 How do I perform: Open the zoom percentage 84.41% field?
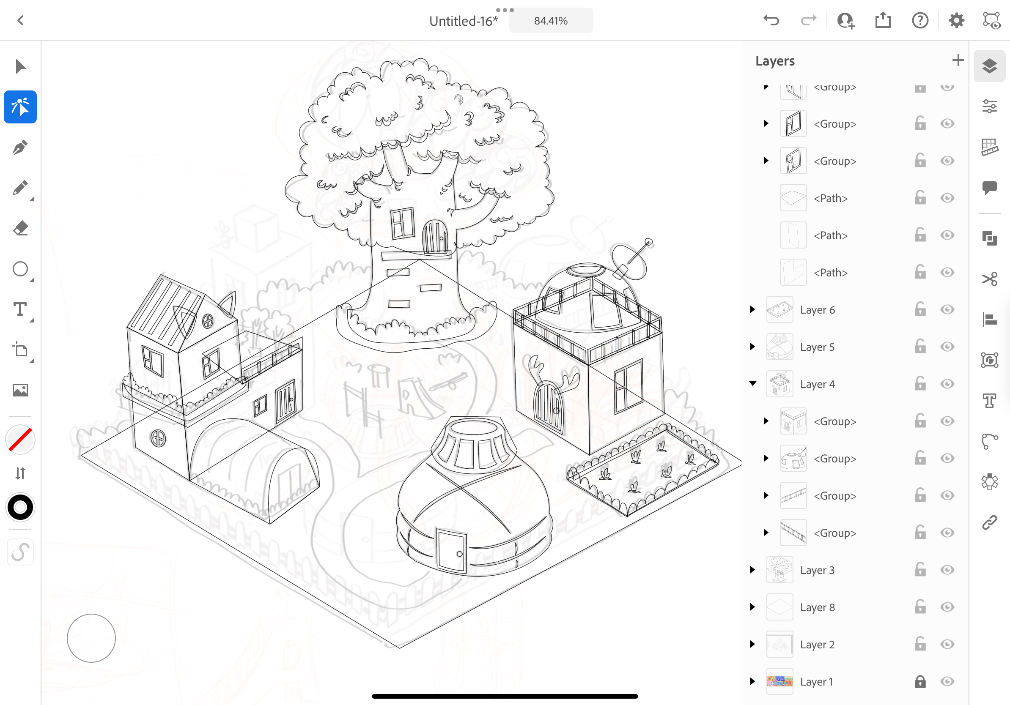[550, 21]
